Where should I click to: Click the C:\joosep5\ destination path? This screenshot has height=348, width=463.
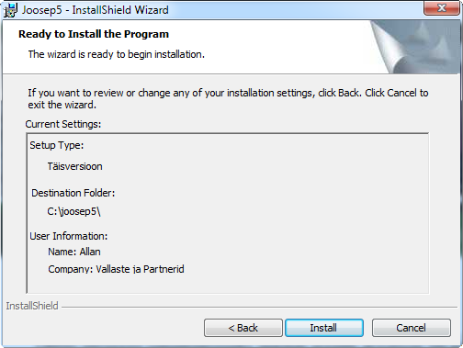pyautogui.click(x=73, y=211)
